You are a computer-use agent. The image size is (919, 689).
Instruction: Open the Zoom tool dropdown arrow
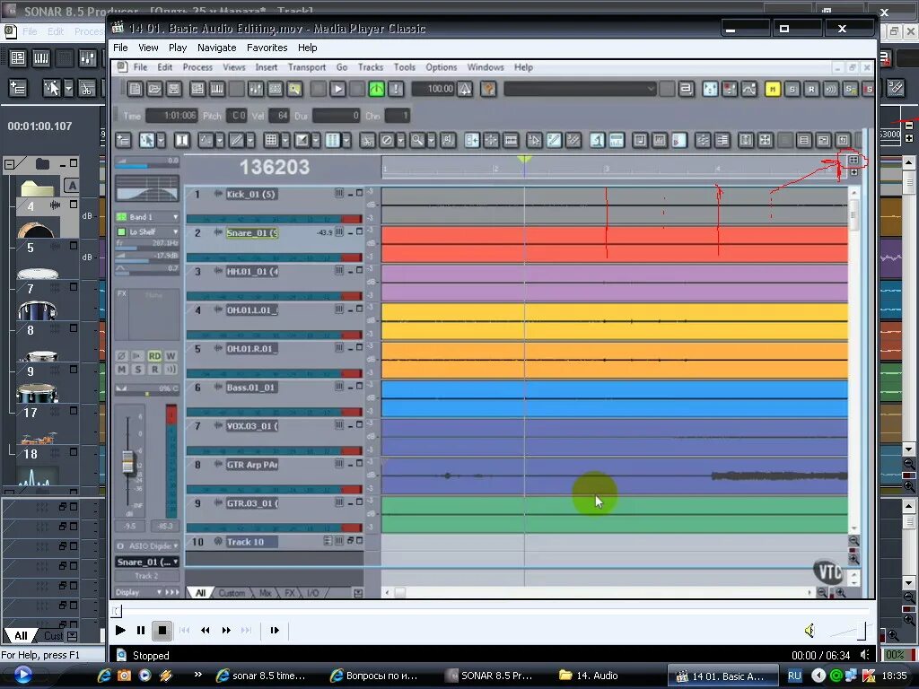pos(432,140)
